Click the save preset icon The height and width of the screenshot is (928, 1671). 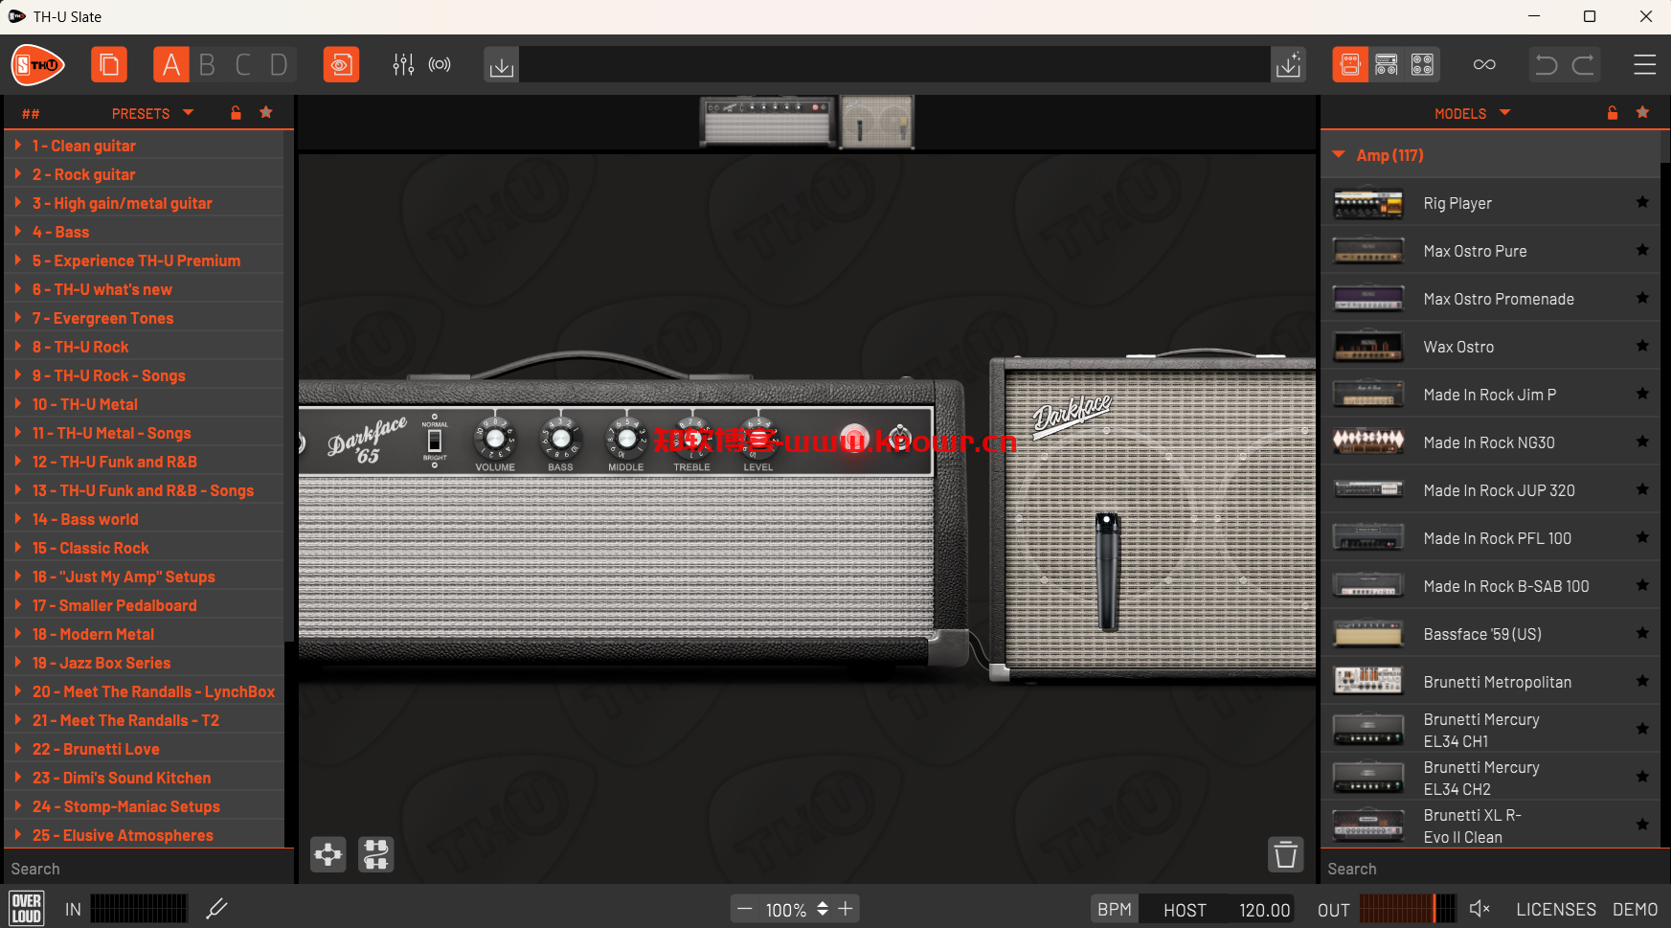[1289, 65]
